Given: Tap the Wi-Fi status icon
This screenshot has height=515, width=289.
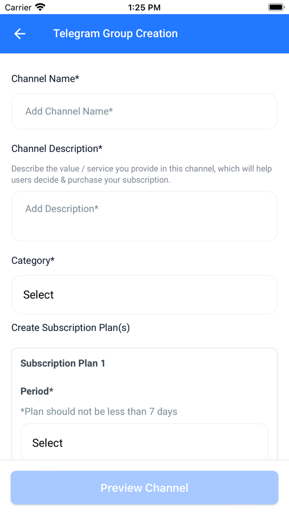Looking at the screenshot, I should point(41,7).
